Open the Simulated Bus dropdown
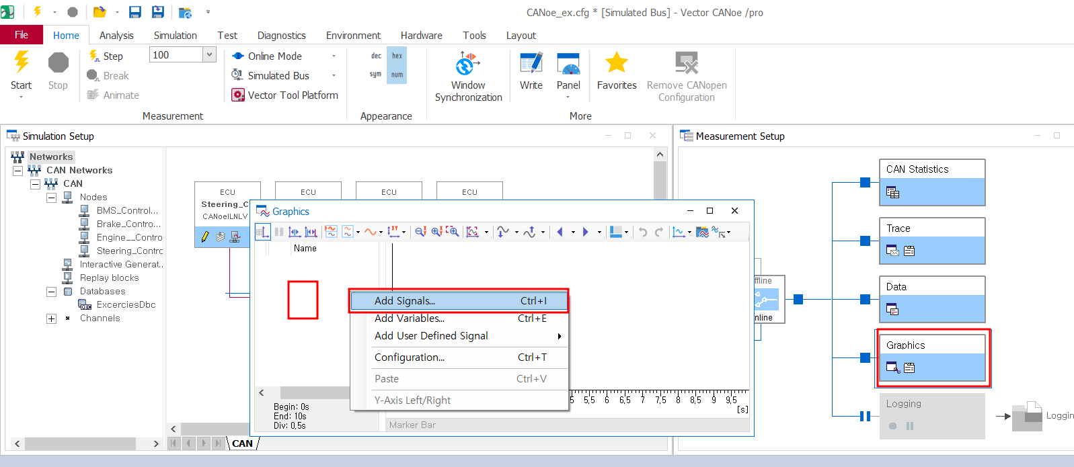This screenshot has width=1074, height=467. pyautogui.click(x=334, y=75)
